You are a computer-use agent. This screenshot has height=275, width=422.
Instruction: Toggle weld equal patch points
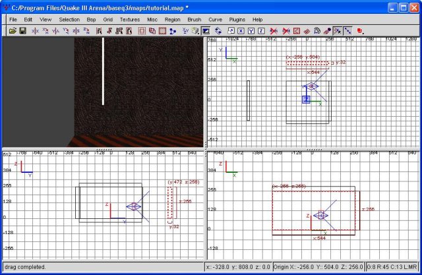click(x=338, y=31)
